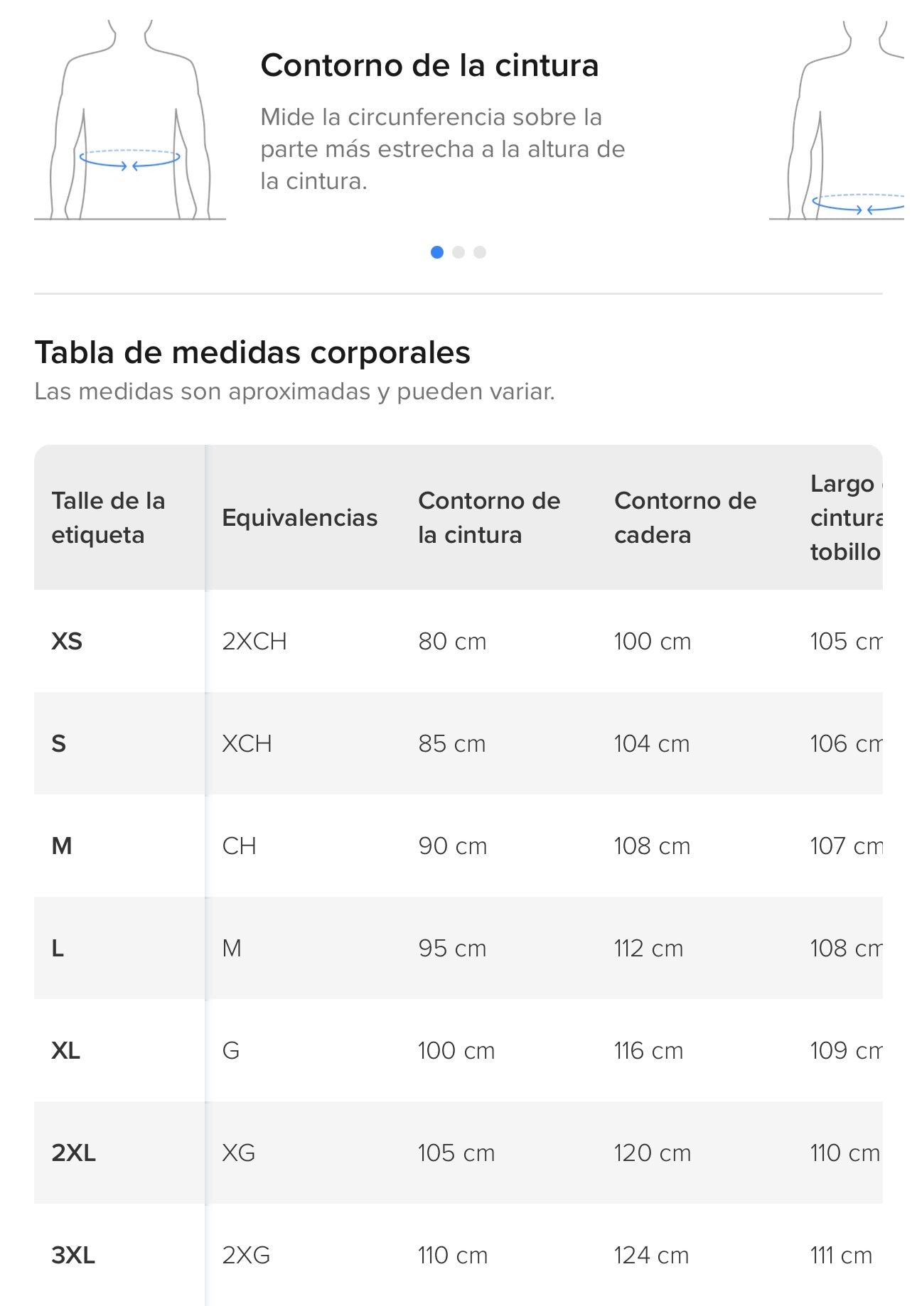Viewport: 917px width, 1306px height.
Task: Click the "Contorno de cadera" column header
Action: click(685, 517)
